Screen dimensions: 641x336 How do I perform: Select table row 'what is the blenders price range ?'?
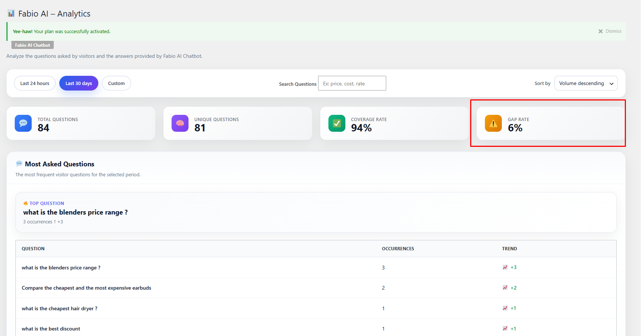tap(316, 268)
